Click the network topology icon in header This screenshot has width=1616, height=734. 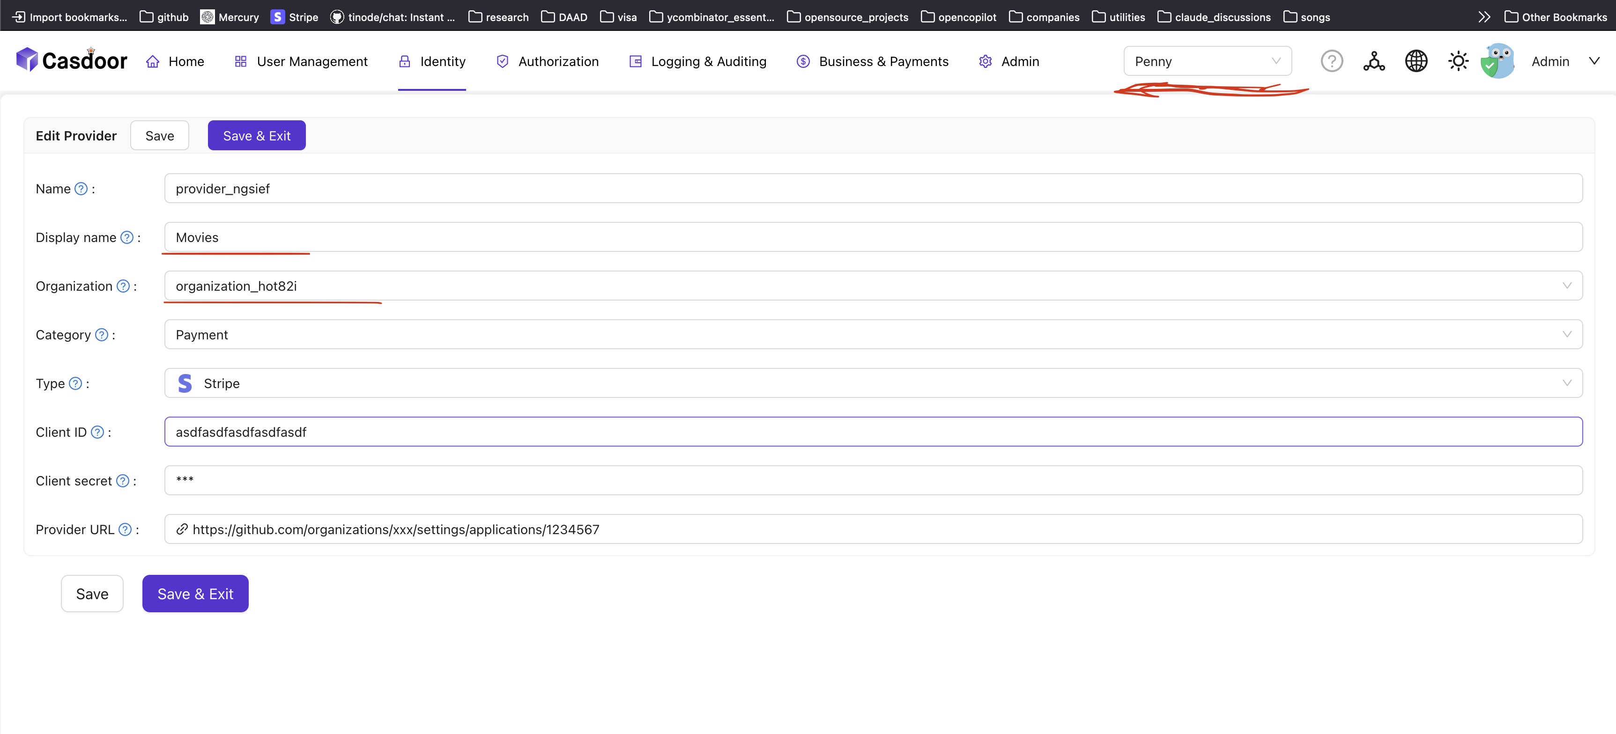click(1373, 61)
